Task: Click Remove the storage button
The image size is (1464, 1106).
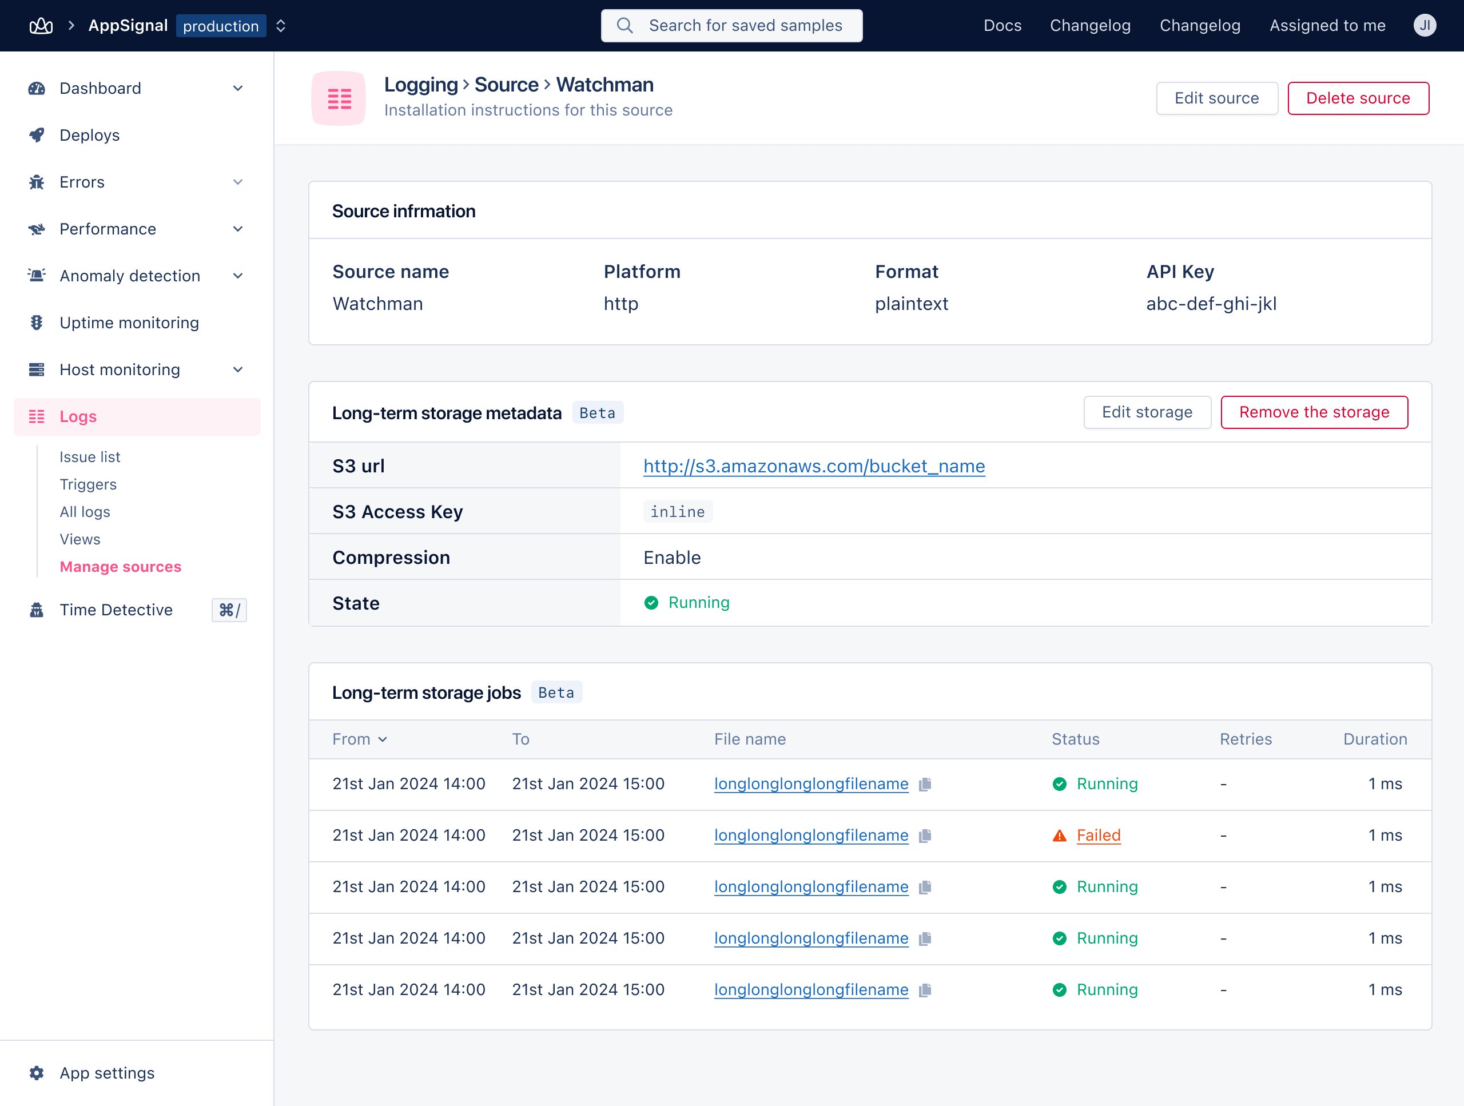Action: (1314, 412)
